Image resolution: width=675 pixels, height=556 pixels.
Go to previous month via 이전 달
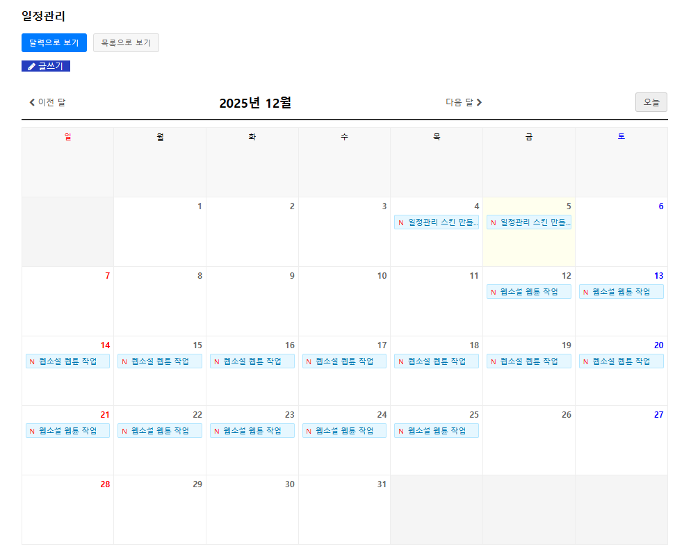[47, 102]
